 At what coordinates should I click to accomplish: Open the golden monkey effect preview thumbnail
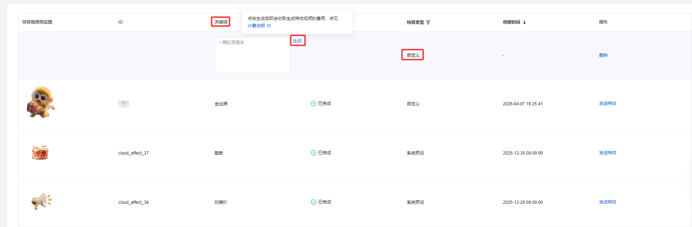(41, 102)
